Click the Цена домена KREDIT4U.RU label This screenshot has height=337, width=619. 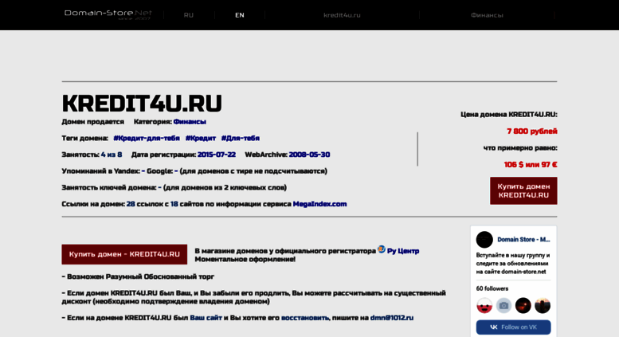509,115
